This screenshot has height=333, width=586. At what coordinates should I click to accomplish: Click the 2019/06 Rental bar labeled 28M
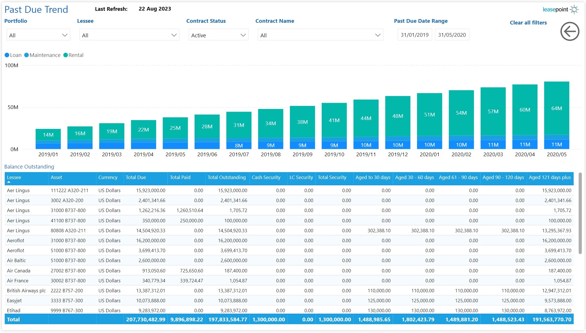pyautogui.click(x=207, y=126)
